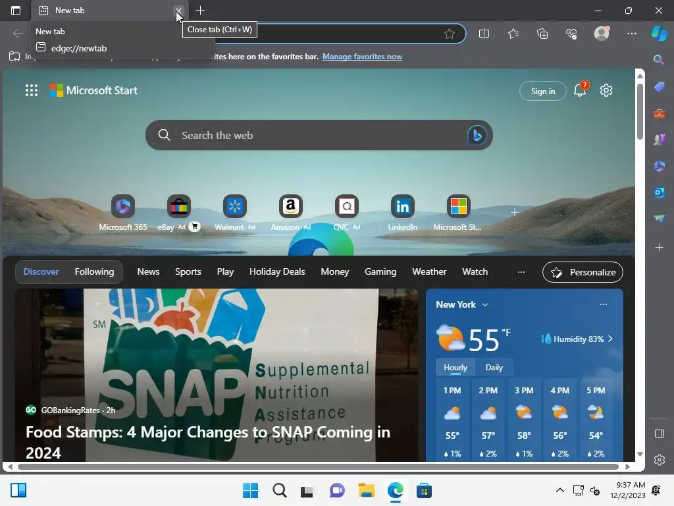674x506 pixels.
Task: Open the Weather category
Action: tap(429, 272)
